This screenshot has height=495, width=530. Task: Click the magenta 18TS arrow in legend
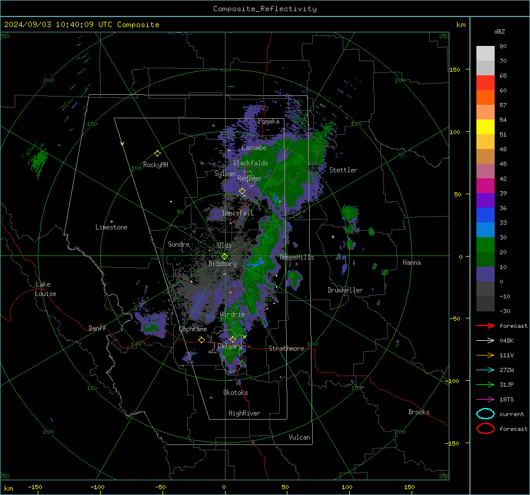[x=485, y=400]
